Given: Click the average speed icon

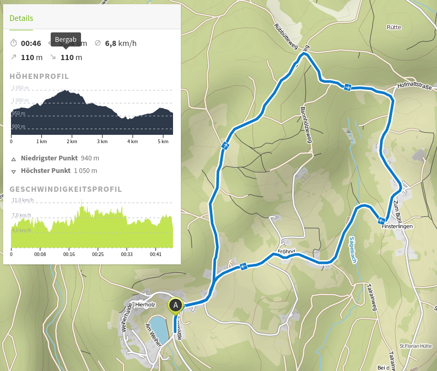Looking at the screenshot, I should tap(98, 43).
